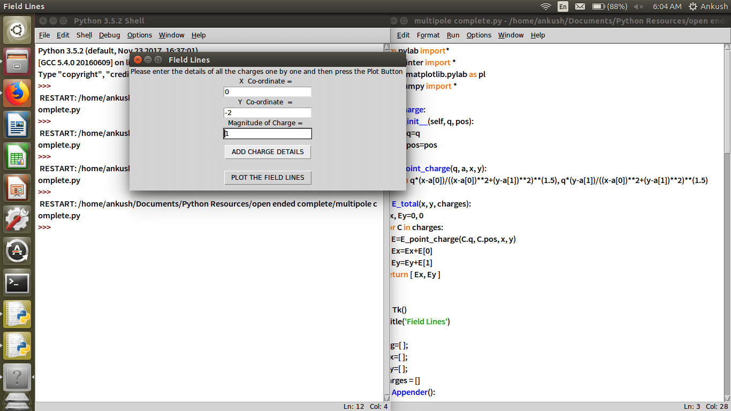The width and height of the screenshot is (731, 411).
Task: Open the volume sound indicator
Action: tap(638, 6)
